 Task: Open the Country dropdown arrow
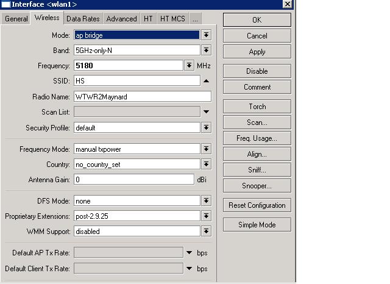pyautogui.click(x=206, y=164)
